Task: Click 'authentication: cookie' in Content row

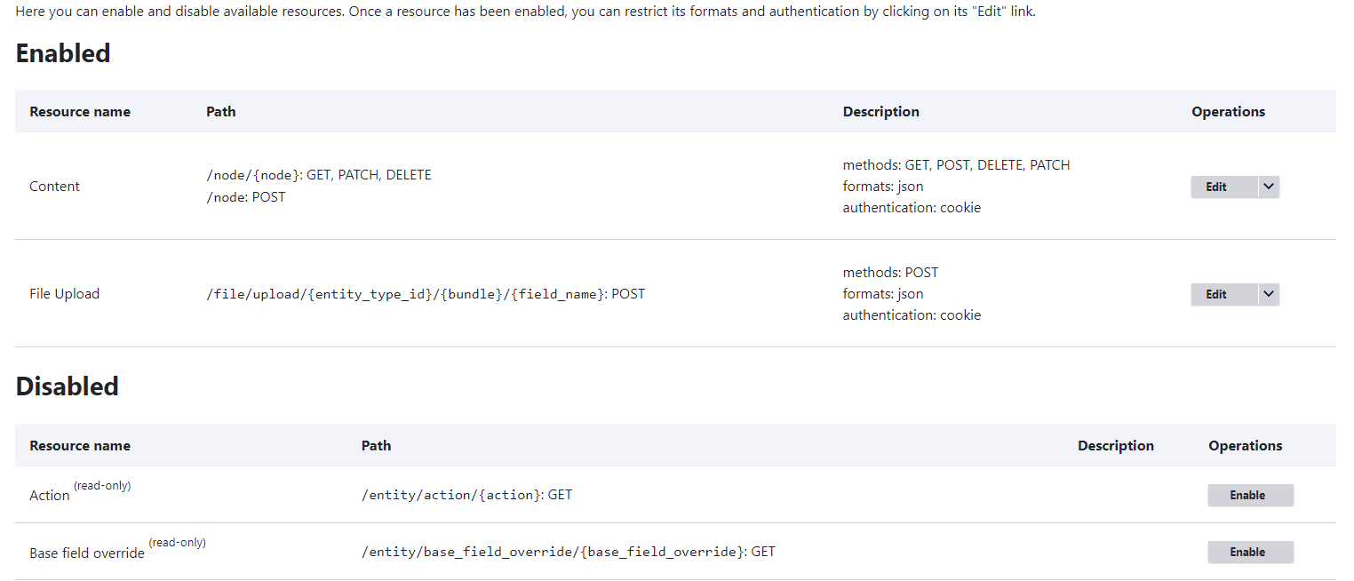Action: point(912,208)
